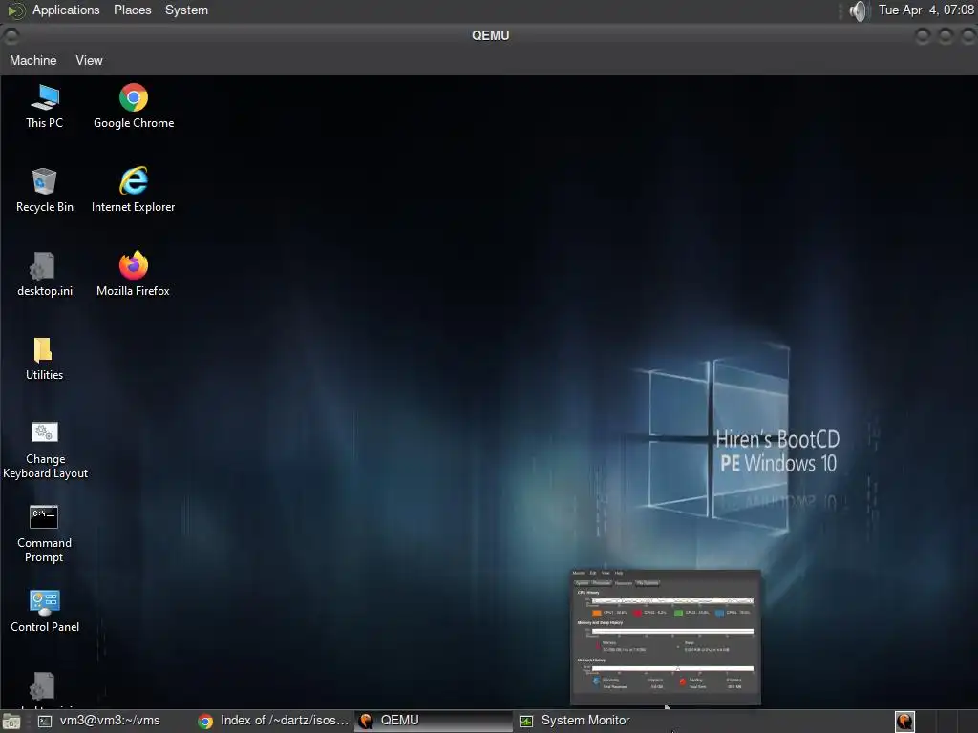This screenshot has height=733, width=978.
Task: Open the Machine menu in QEMU
Action: 33,60
